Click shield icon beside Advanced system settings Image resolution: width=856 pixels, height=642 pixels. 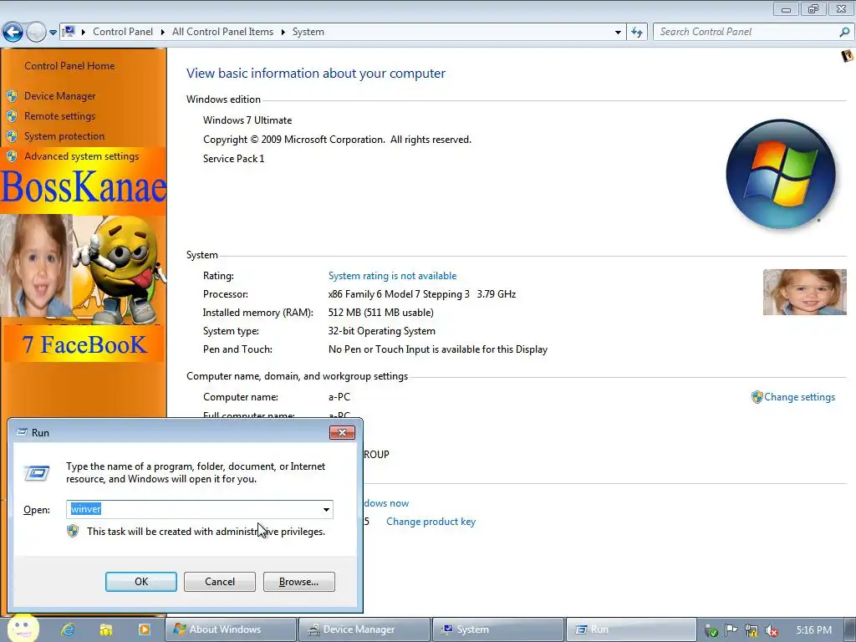[12, 156]
